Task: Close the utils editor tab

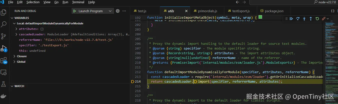Action: click(186, 11)
